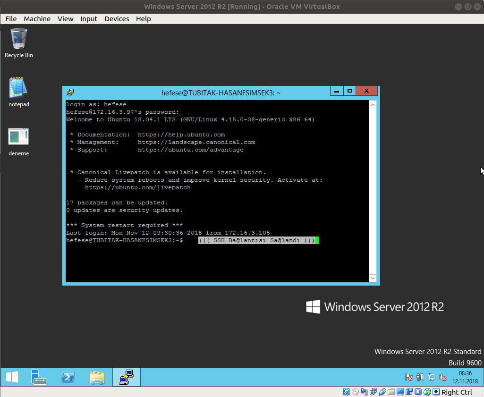Click the VirtualBox mouse integration status icon
The image size is (484, 397).
point(427,392)
